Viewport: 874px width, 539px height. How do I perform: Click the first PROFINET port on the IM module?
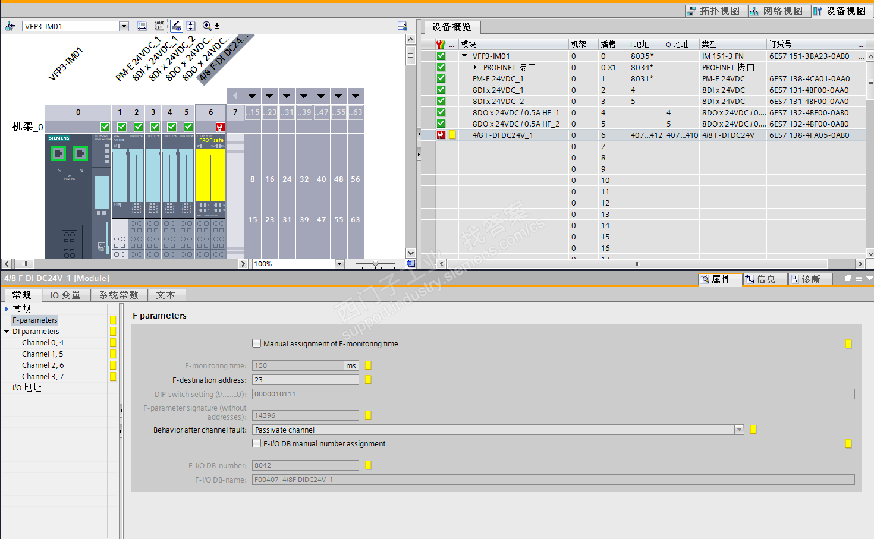(58, 154)
